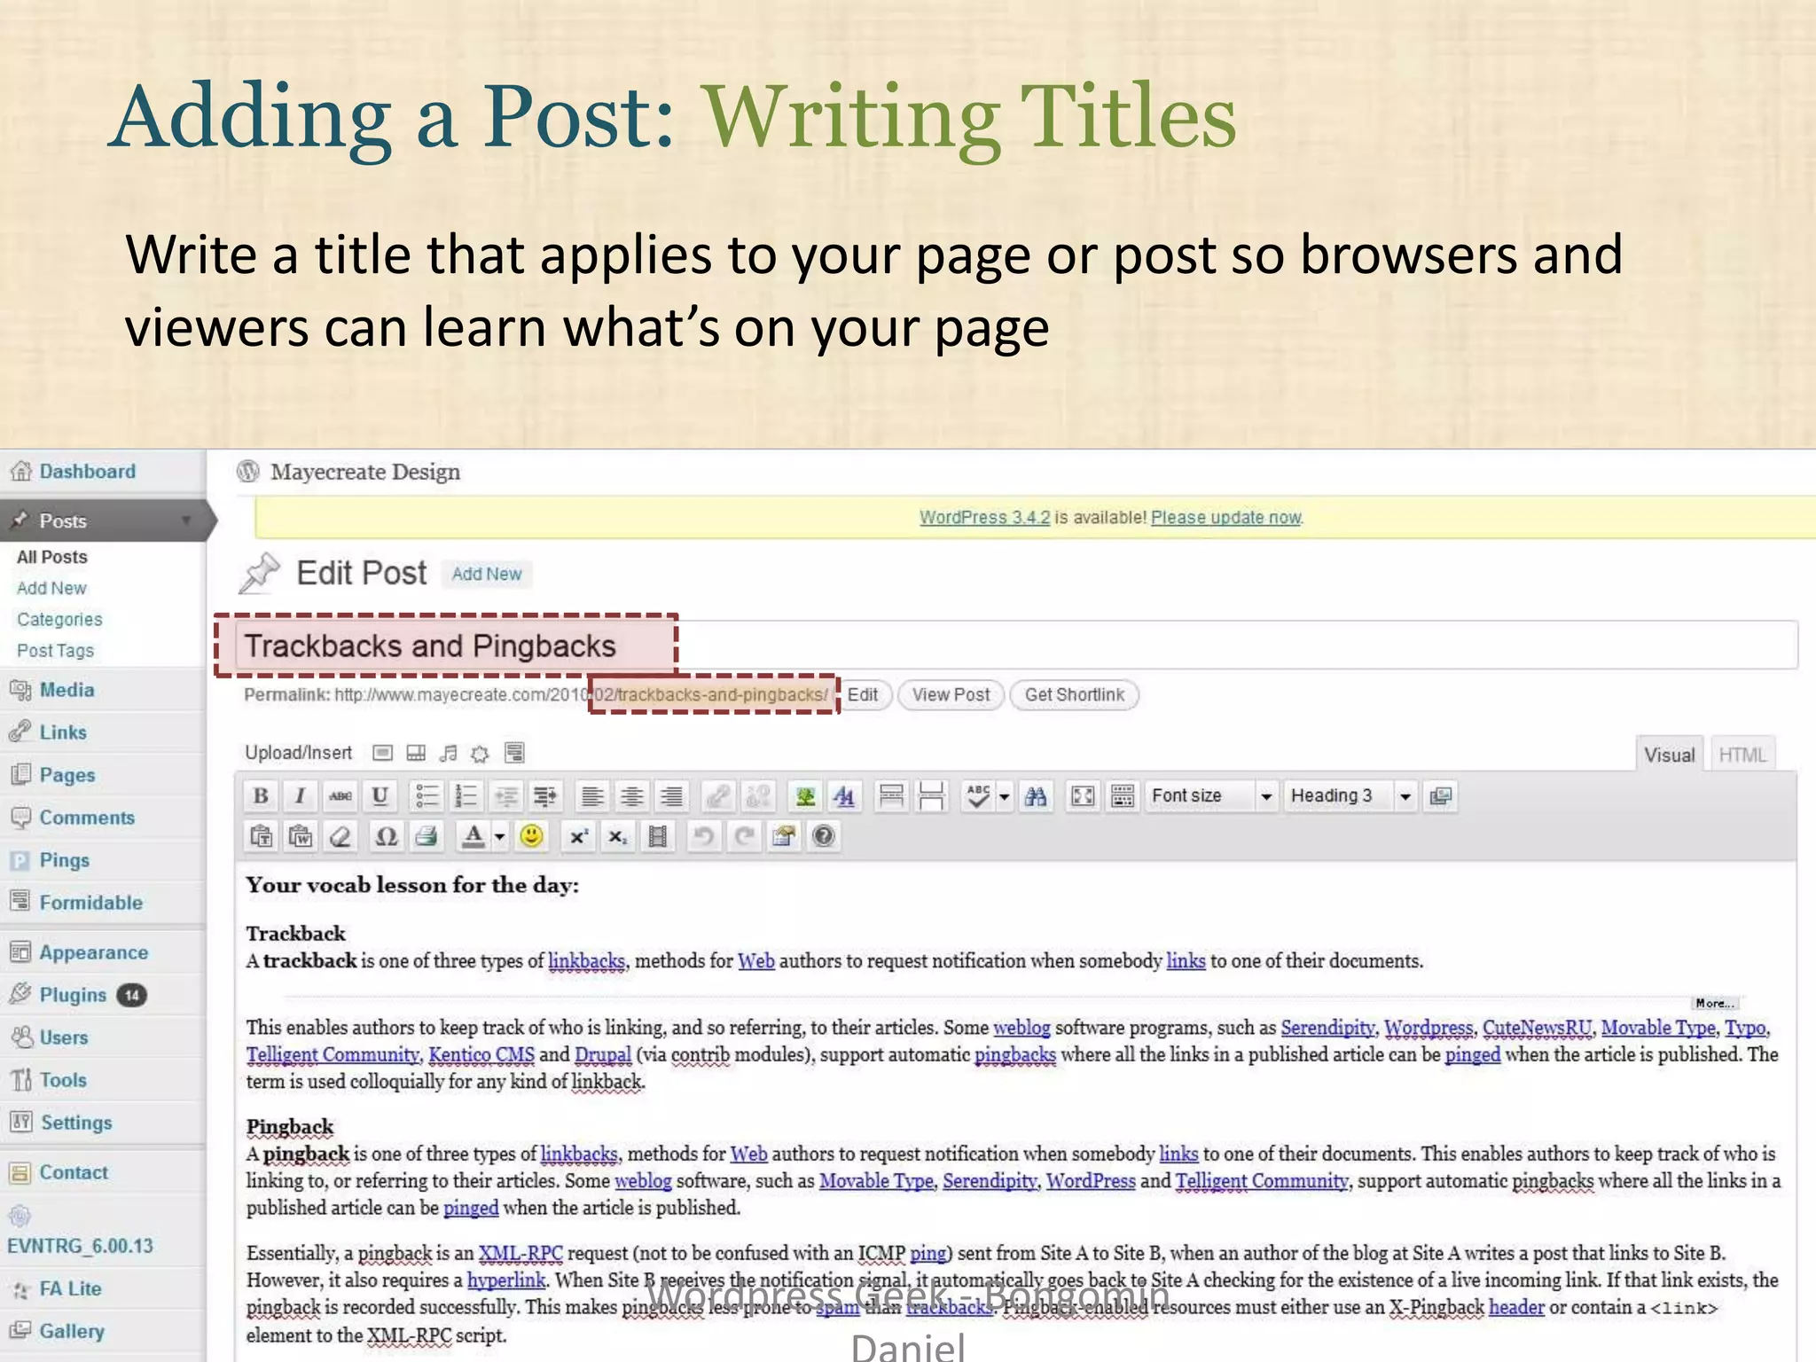
Task: Toggle the kitchen sink toolbar row
Action: (1123, 795)
